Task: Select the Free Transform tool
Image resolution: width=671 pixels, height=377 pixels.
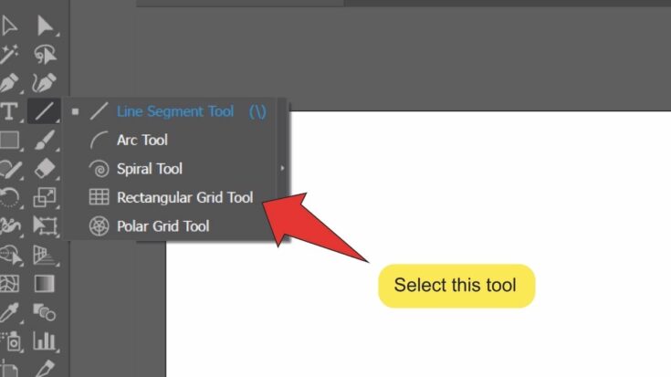Action: tap(45, 226)
